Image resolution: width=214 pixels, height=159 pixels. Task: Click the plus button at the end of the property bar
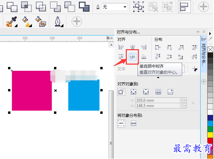pos(204,7)
